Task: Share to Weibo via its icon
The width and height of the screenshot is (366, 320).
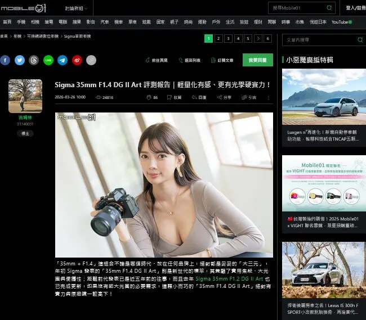Action: click(77, 60)
